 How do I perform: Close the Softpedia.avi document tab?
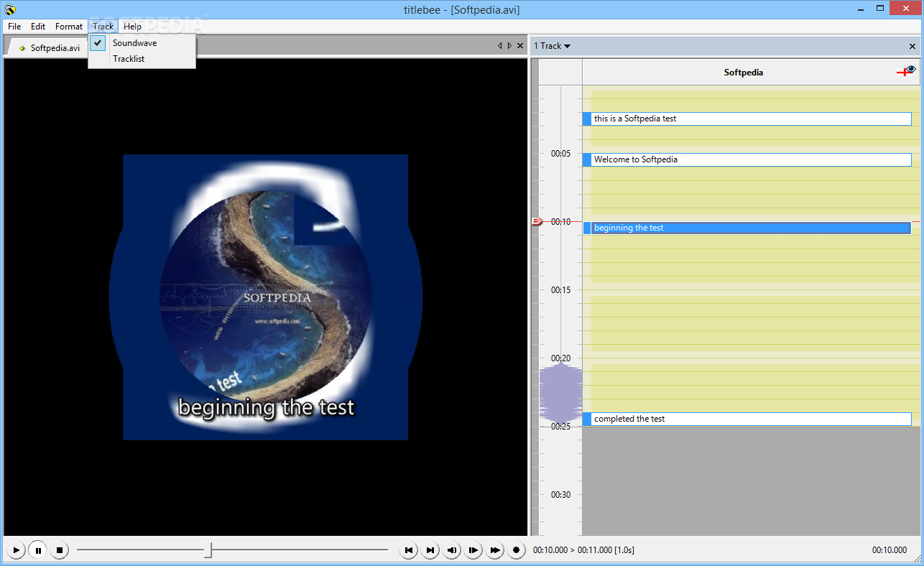tap(520, 46)
